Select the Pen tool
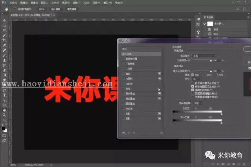The height and width of the screenshot is (167, 251). [x=4, y=90]
